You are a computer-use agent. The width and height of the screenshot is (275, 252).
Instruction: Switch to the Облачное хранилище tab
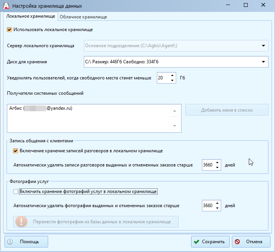[x=83, y=17]
